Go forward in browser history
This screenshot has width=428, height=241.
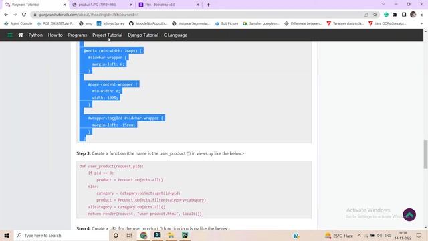coord(15,15)
